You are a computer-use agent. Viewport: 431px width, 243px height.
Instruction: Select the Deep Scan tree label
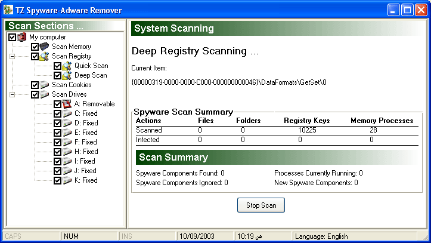click(91, 75)
